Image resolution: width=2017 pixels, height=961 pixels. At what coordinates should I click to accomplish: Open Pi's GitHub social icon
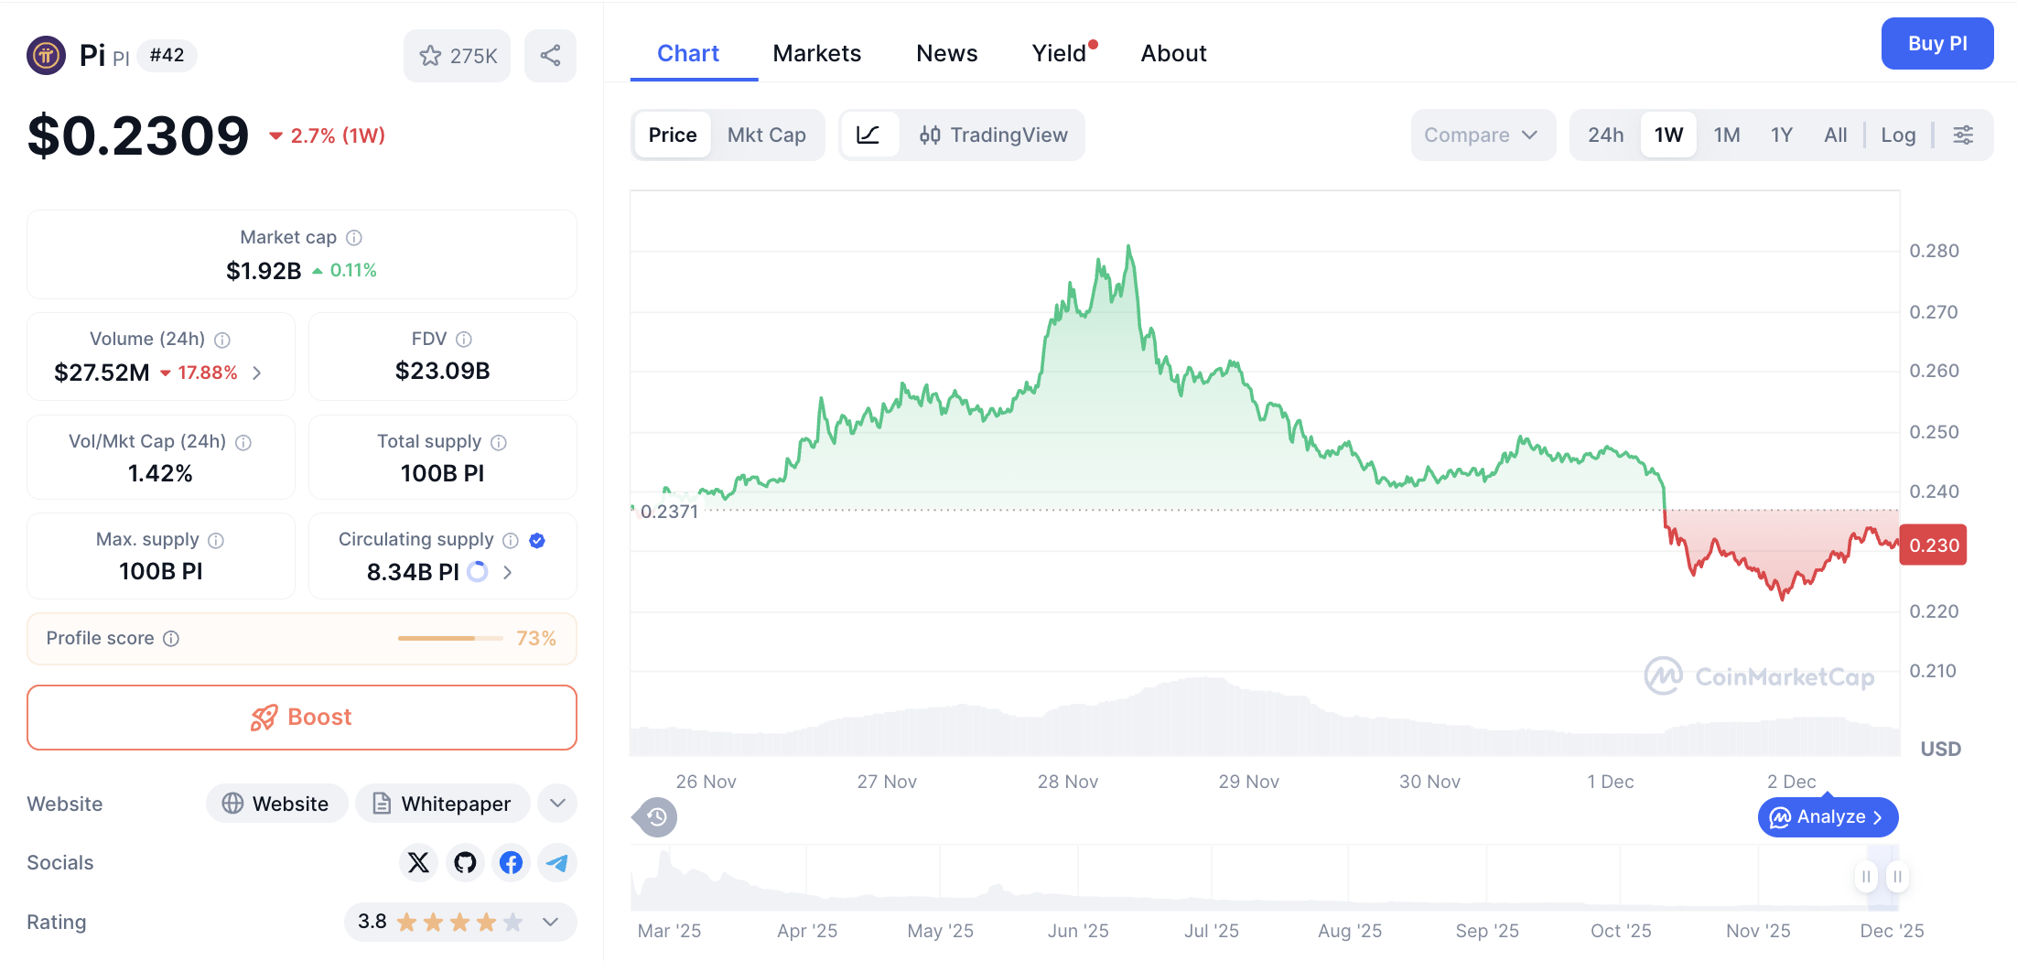pyautogui.click(x=464, y=862)
